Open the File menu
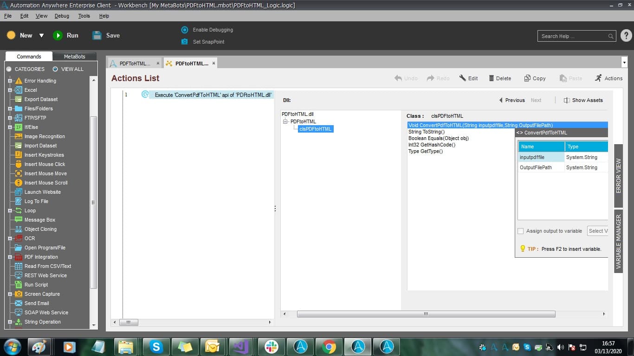The width and height of the screenshot is (634, 356). tap(8, 16)
